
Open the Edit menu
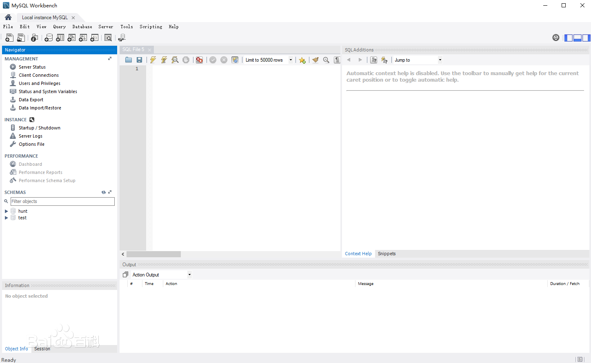pos(25,27)
